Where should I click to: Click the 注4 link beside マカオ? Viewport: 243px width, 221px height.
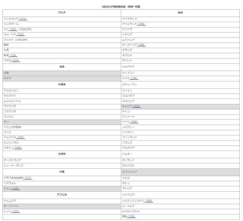pyautogui.click(x=16, y=60)
